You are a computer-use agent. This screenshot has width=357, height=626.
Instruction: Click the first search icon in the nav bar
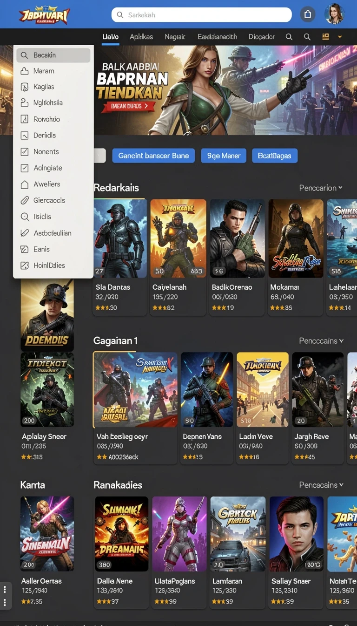[289, 37]
